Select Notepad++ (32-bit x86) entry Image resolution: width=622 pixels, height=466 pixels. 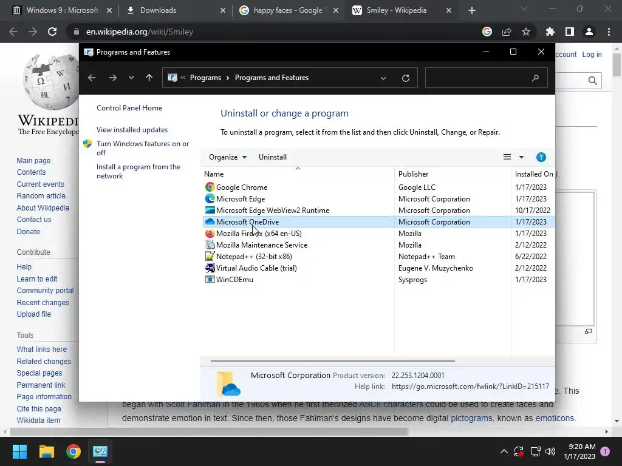tap(254, 256)
